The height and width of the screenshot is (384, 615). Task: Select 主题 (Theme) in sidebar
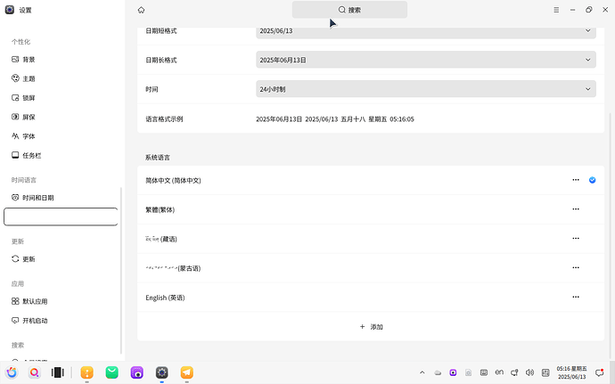(x=29, y=78)
